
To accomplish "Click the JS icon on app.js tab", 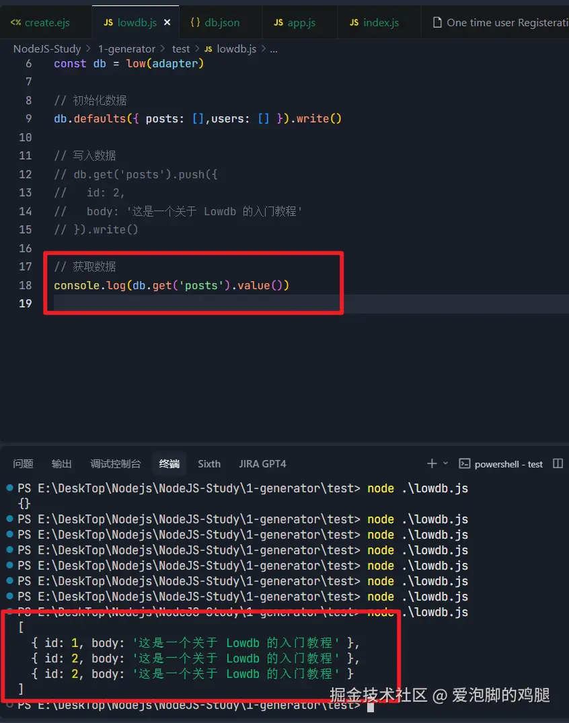I will point(278,23).
